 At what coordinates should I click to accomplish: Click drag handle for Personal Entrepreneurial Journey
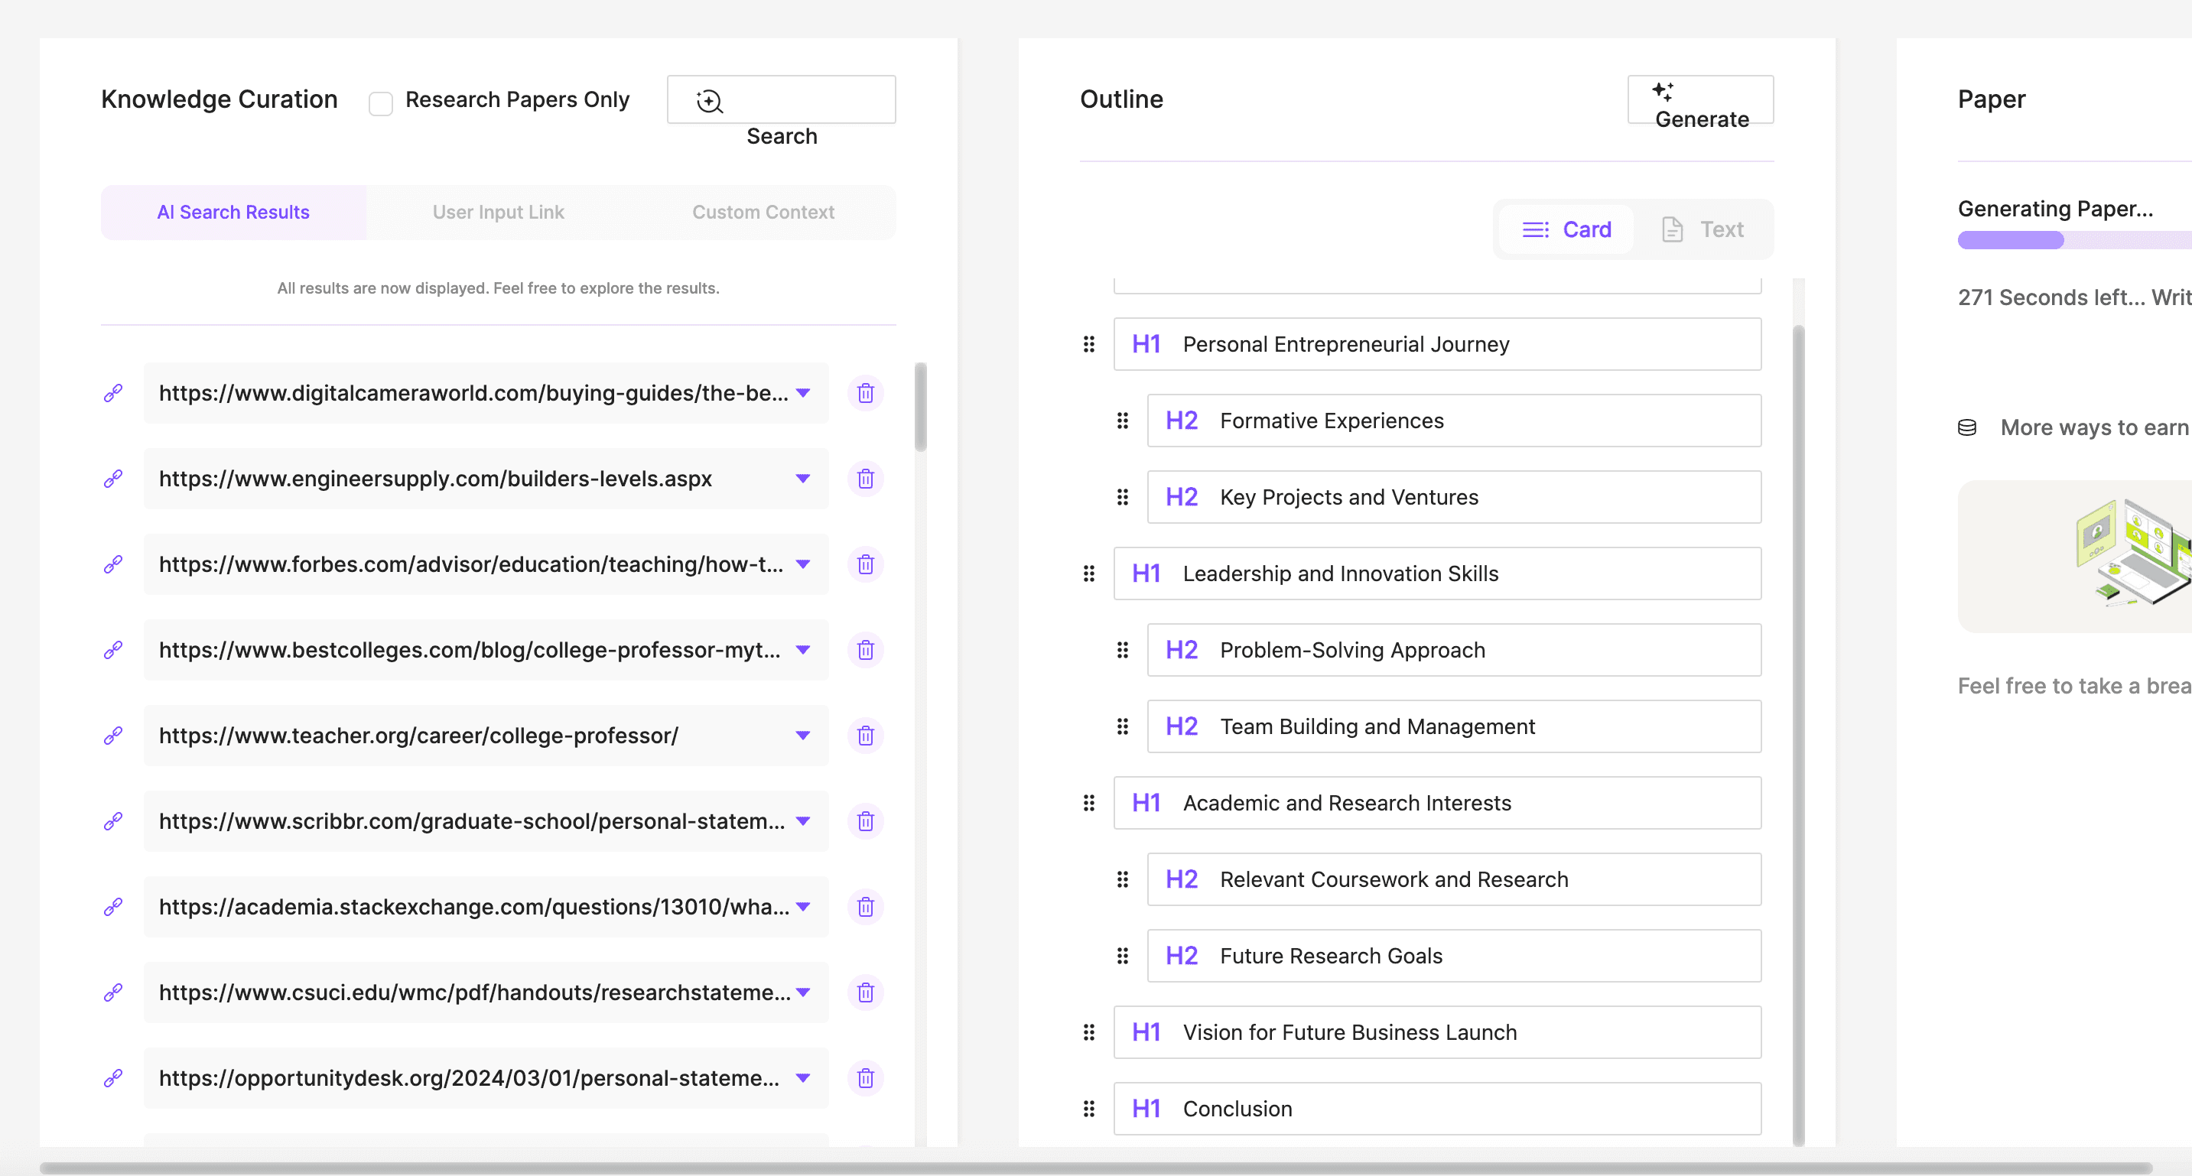pos(1088,345)
